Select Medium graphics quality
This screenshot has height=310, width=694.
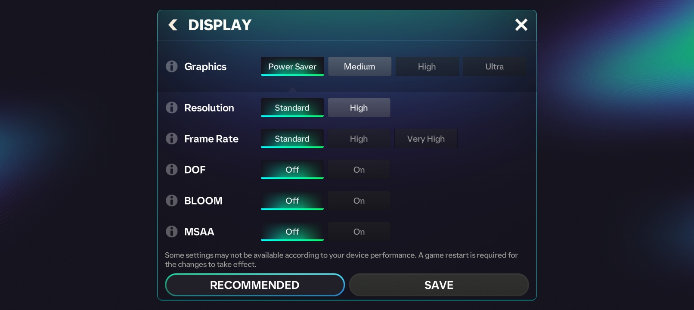pyautogui.click(x=359, y=66)
